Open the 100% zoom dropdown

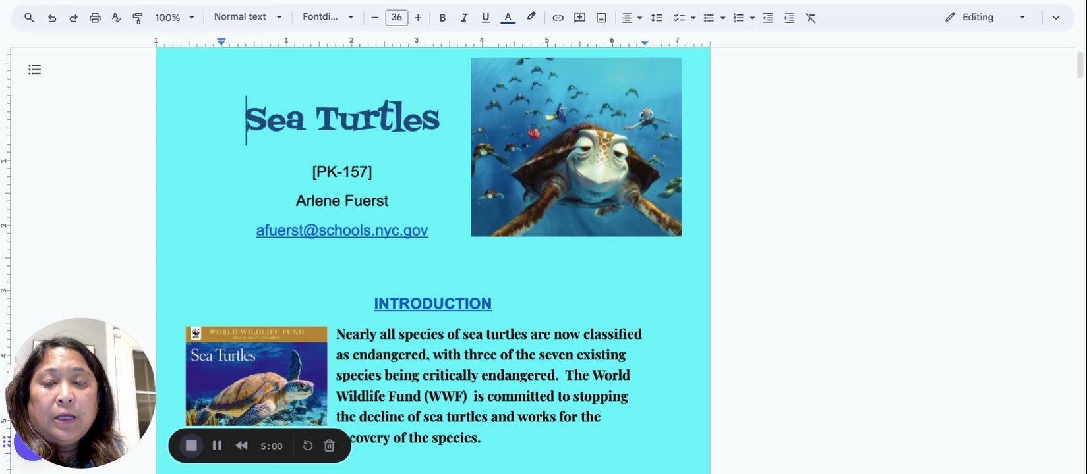click(175, 18)
